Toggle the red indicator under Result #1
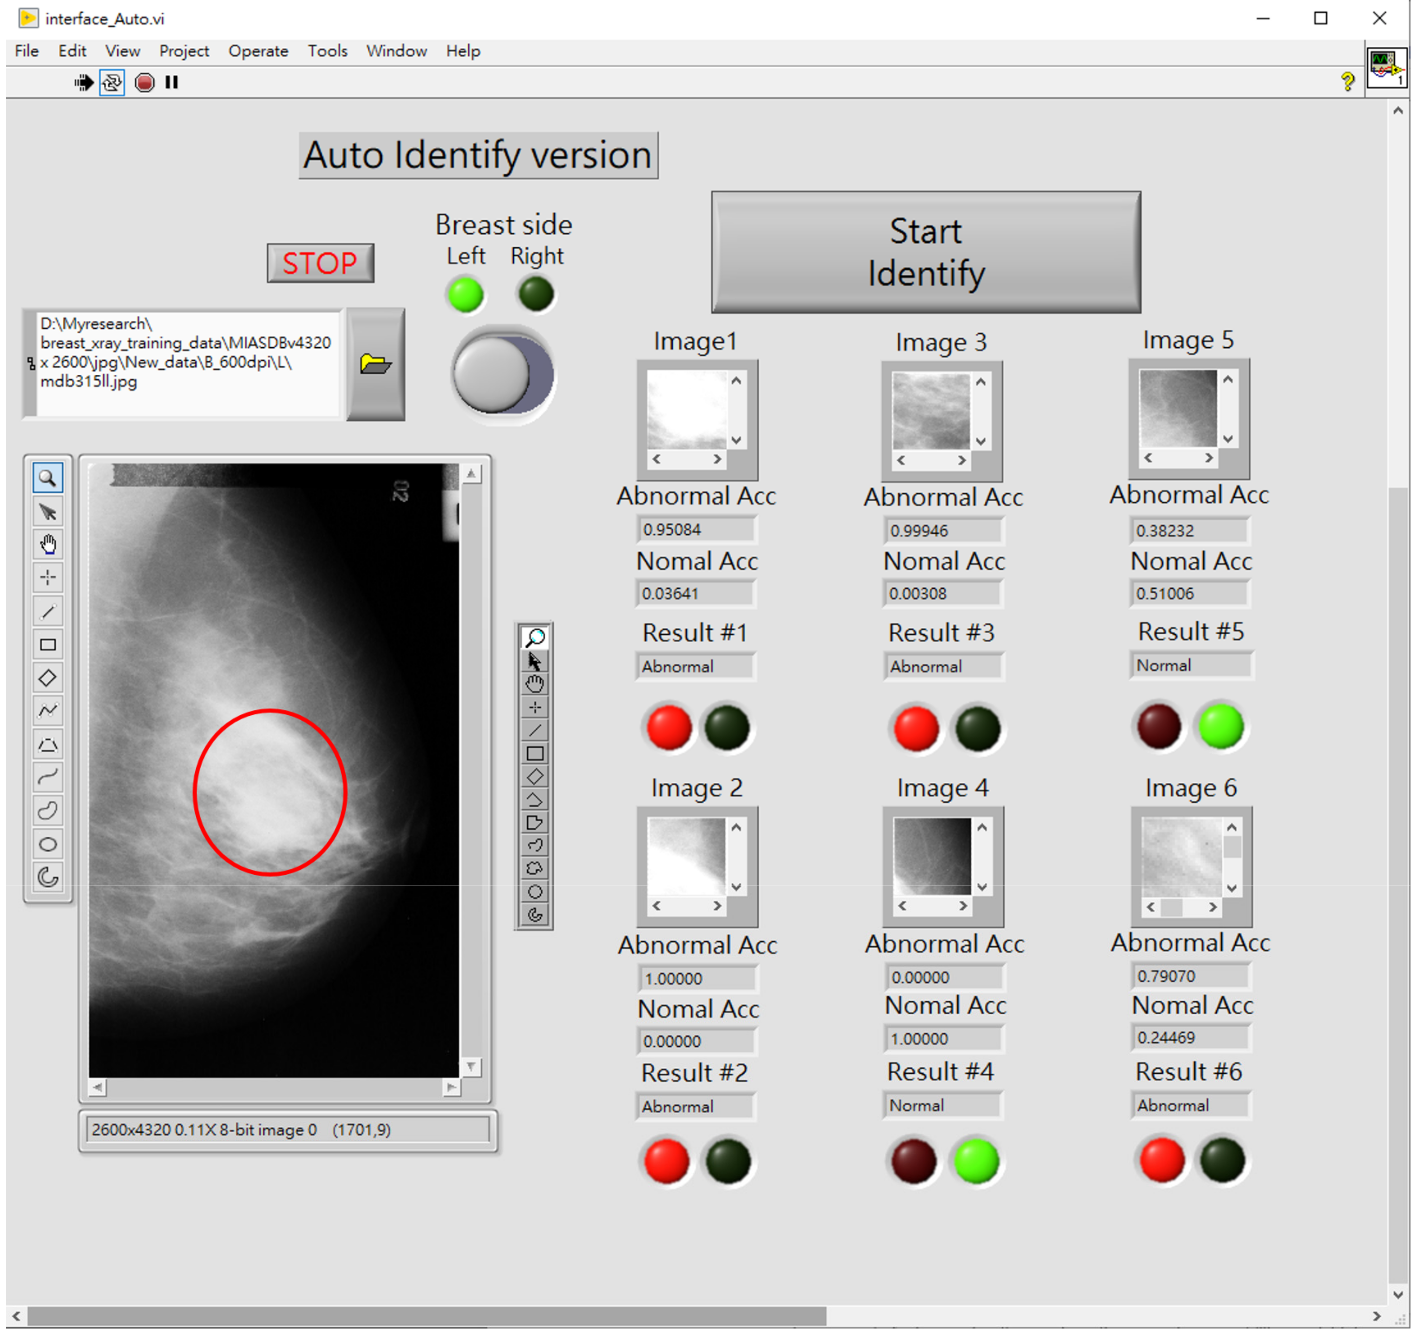This screenshot has width=1416, height=1334. point(668,727)
